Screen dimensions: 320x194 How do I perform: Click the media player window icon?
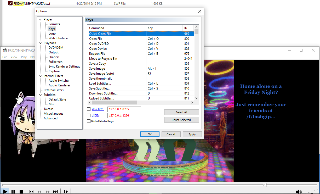coord(4,50)
